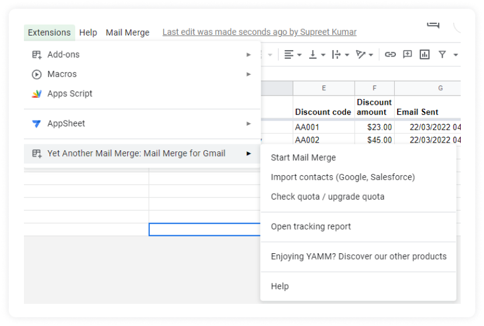Open the Help menu in menu bar
This screenshot has width=484, height=326.
pos(88,33)
